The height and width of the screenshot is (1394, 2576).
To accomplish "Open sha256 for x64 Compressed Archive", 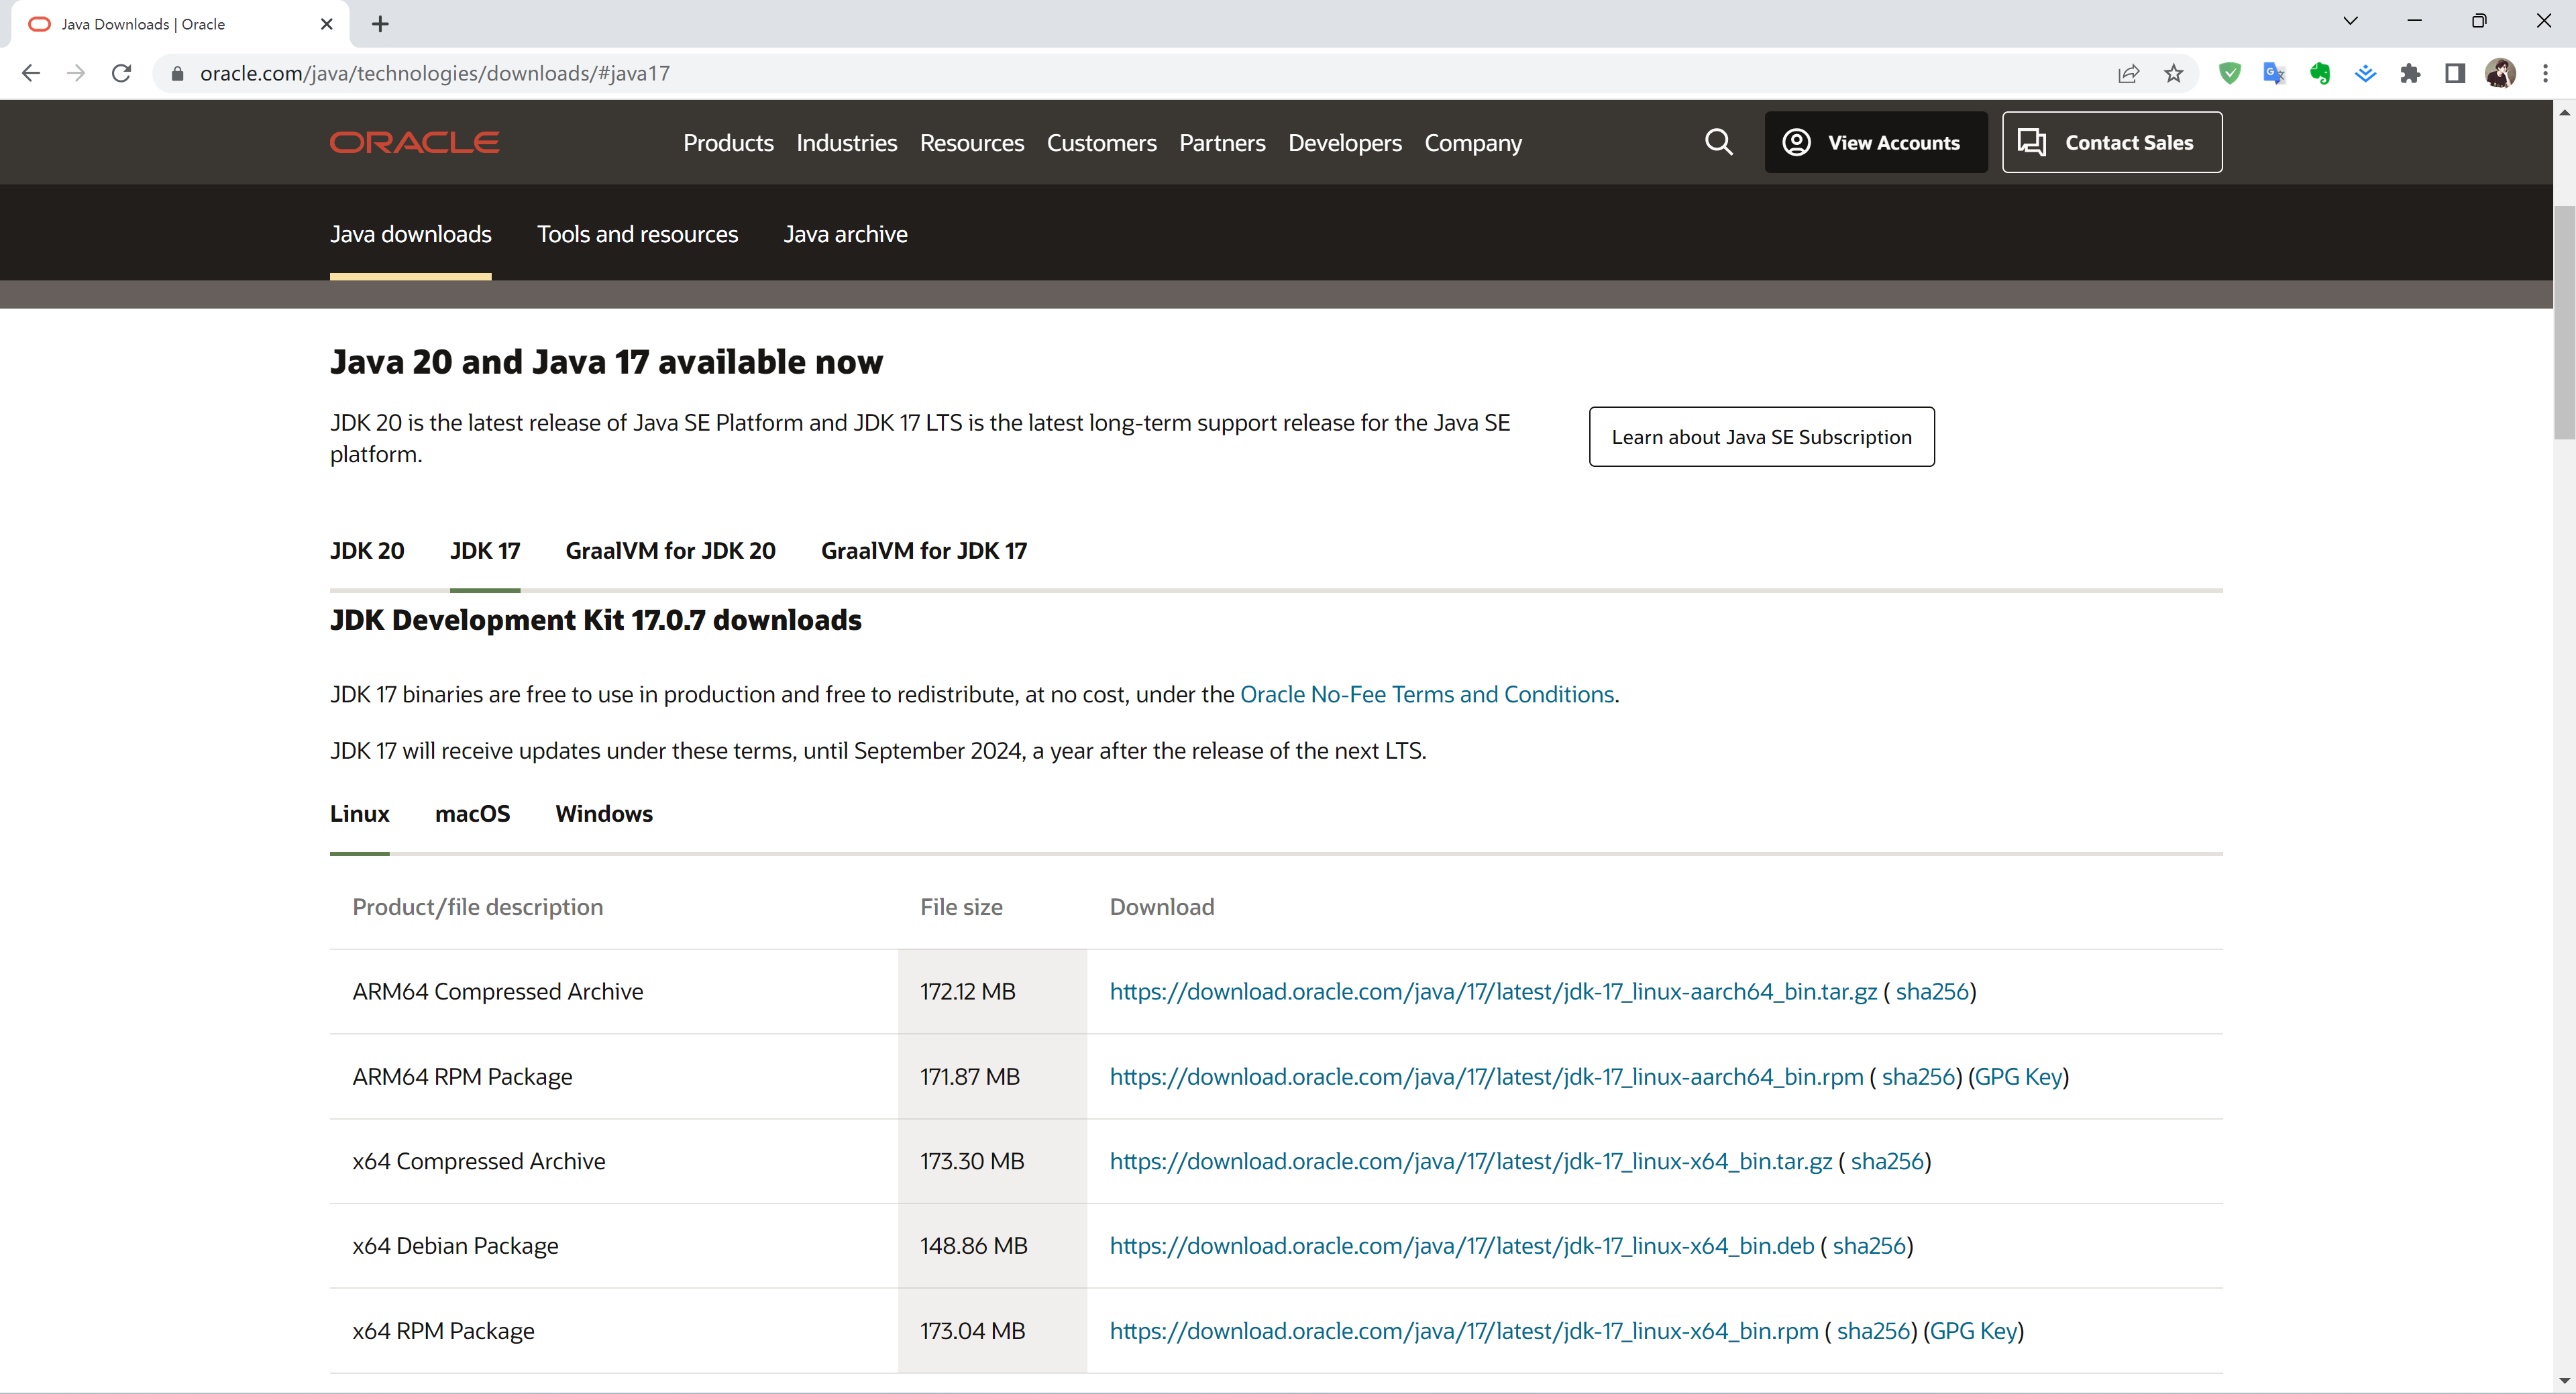I will click(1887, 1161).
